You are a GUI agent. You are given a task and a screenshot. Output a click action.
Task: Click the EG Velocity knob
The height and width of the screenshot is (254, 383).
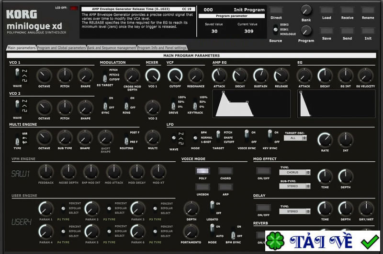(366, 76)
